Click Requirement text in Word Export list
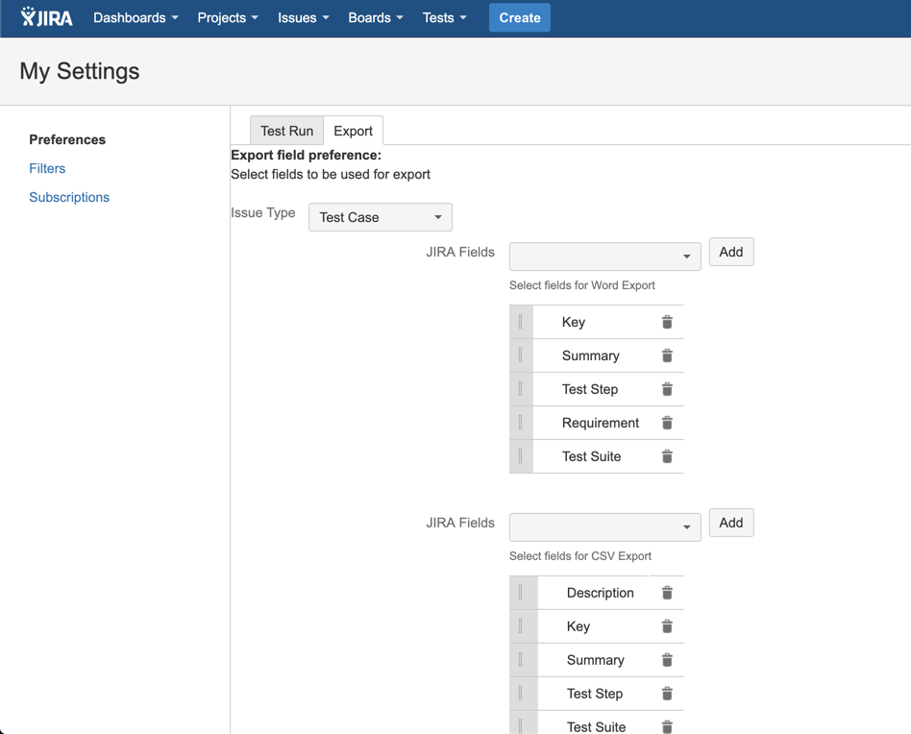The height and width of the screenshot is (734, 911). 601,423
